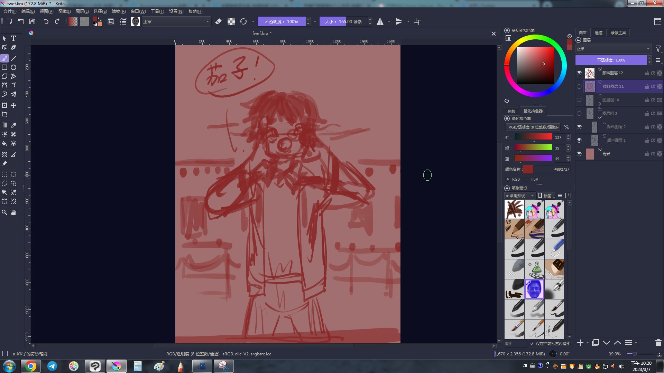
Task: Expand the 图层组 10 group
Action: (600, 104)
